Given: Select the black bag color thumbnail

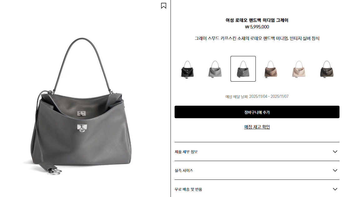Looking at the screenshot, I should click(187, 69).
